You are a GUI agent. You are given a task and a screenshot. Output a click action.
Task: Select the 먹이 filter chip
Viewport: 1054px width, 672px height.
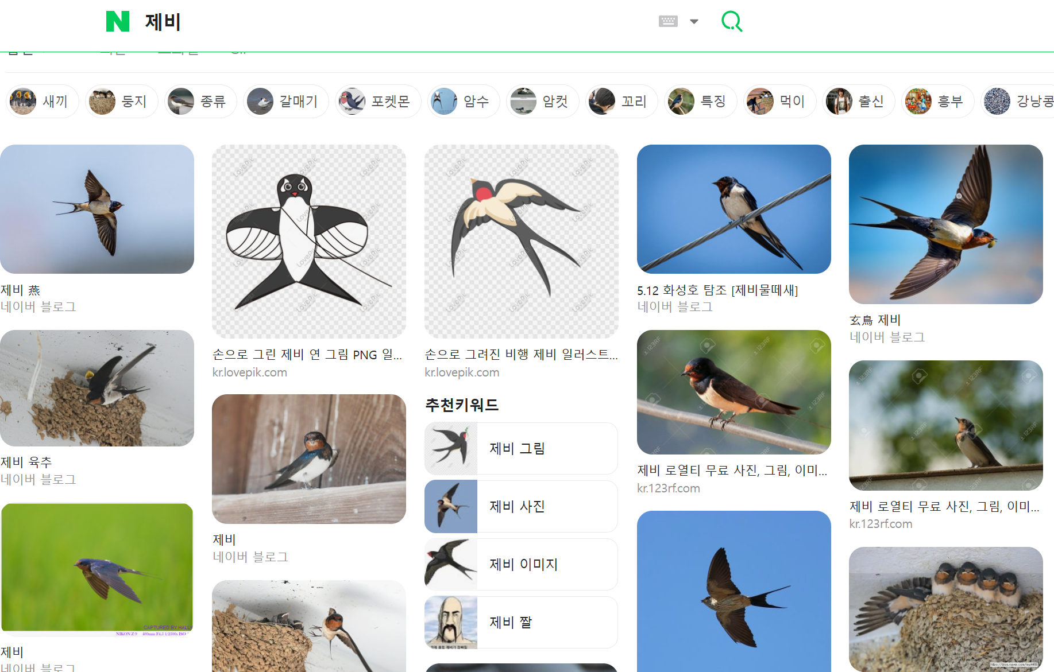point(779,102)
